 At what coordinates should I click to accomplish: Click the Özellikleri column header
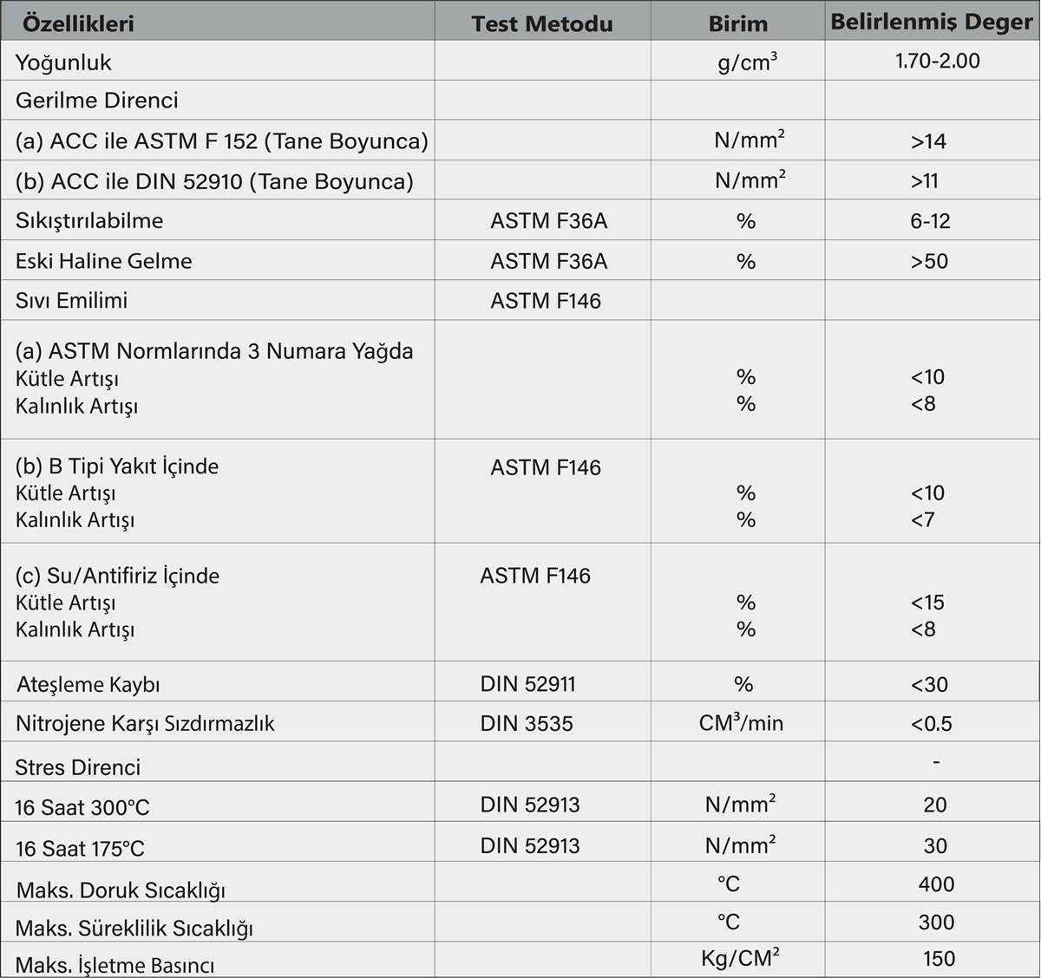[x=78, y=23]
